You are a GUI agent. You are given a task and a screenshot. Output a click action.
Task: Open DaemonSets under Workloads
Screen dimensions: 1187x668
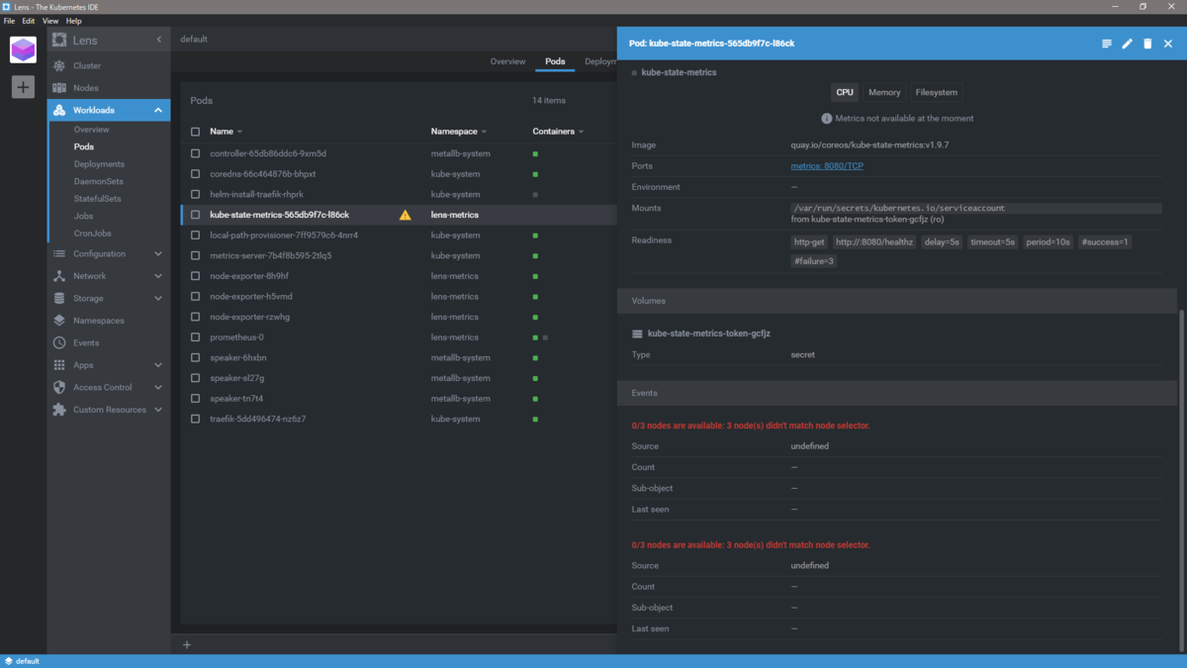point(99,182)
